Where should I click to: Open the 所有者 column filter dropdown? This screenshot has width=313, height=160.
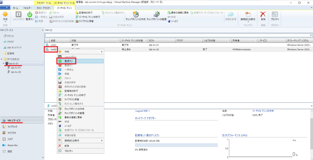point(257,41)
